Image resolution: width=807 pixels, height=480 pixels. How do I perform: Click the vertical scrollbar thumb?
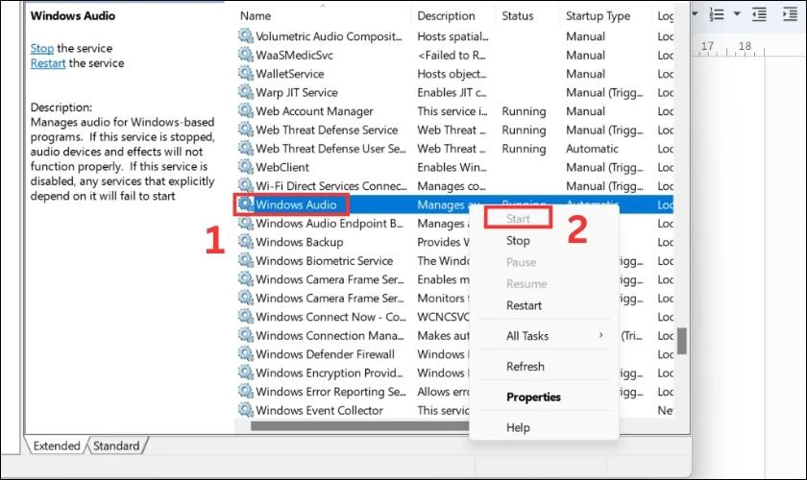point(682,341)
